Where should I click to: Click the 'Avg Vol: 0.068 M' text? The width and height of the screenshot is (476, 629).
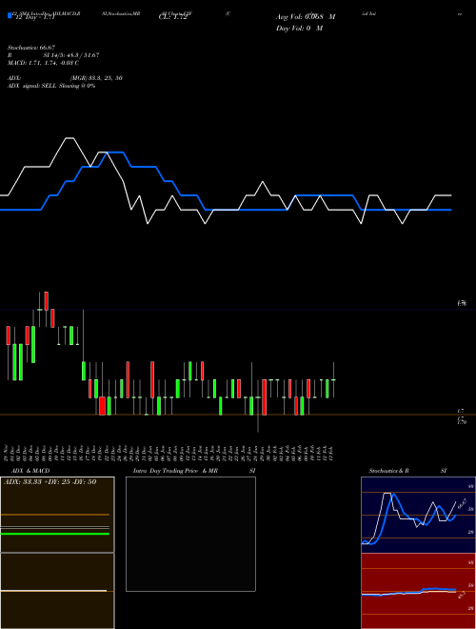point(306,17)
